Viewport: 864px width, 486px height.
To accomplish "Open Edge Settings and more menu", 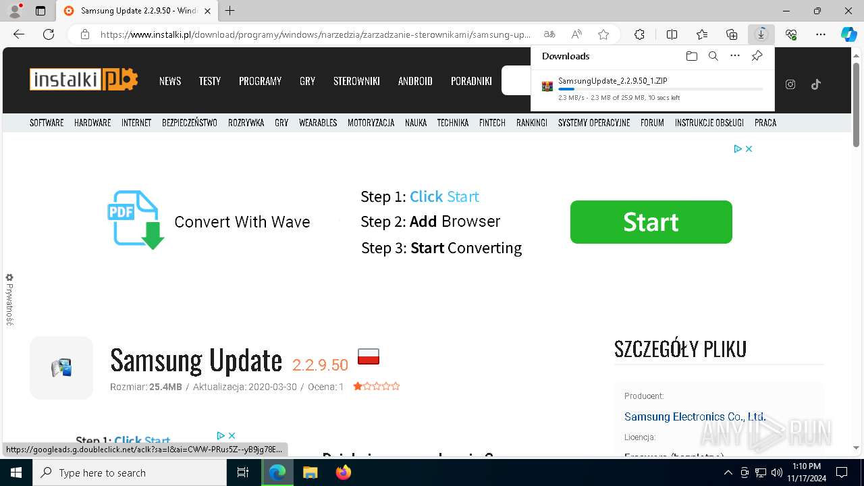I will [821, 34].
